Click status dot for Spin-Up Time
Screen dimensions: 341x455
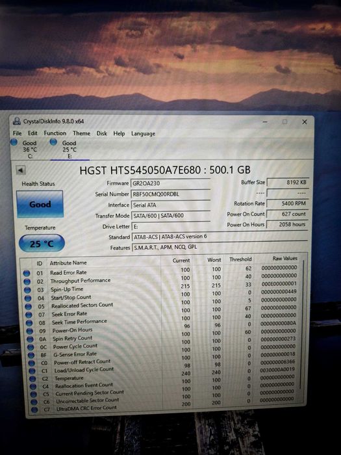click(27, 290)
